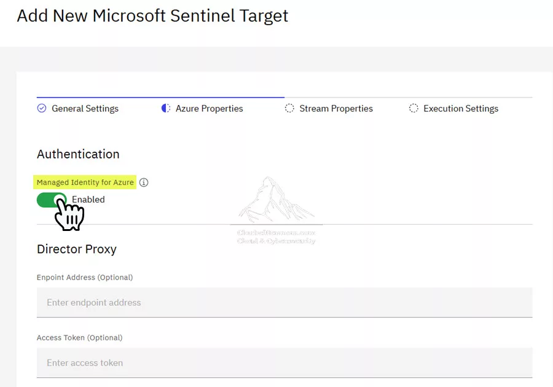Open the Managed Identity info tooltip icon
Image resolution: width=553 pixels, height=387 pixels.
coord(144,182)
